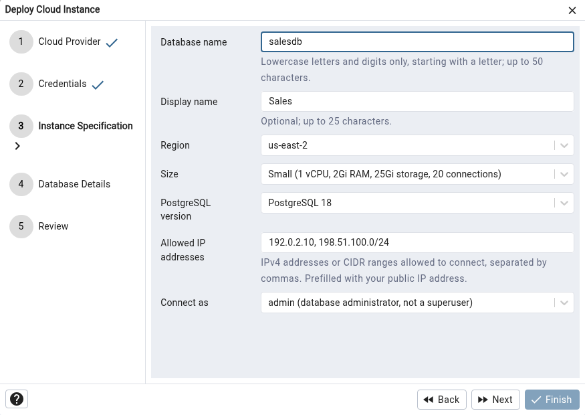Screen dimensions: 585x415
Task: Click the admin connect-as value
Action: tap(370, 303)
